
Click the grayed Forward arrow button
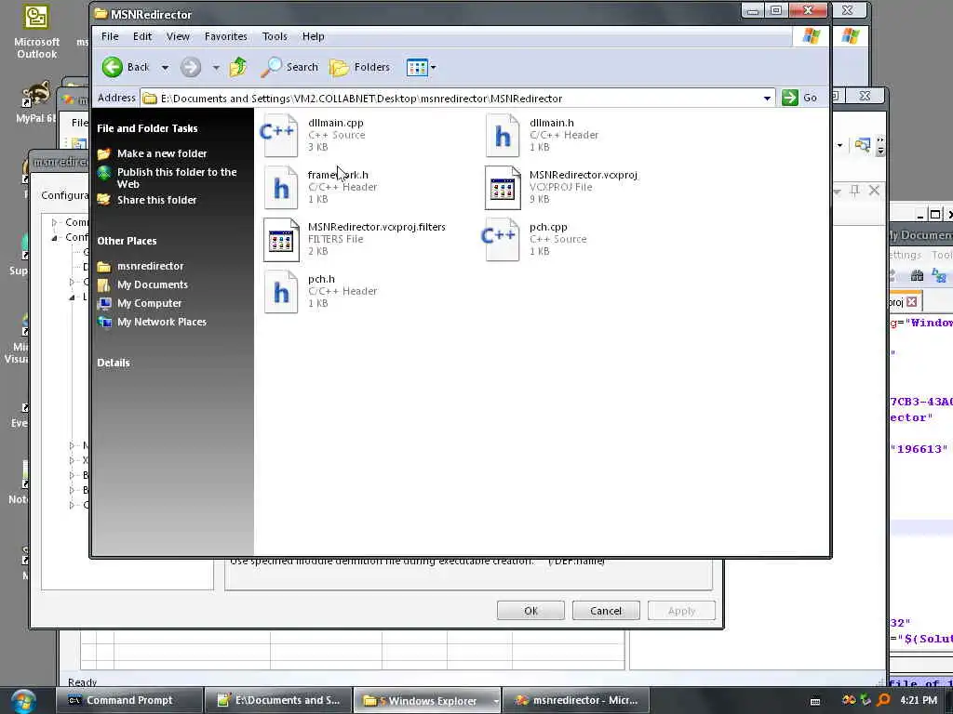(190, 67)
